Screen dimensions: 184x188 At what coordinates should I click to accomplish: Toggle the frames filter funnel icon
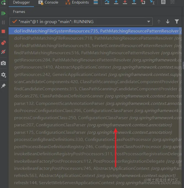tap(177, 21)
